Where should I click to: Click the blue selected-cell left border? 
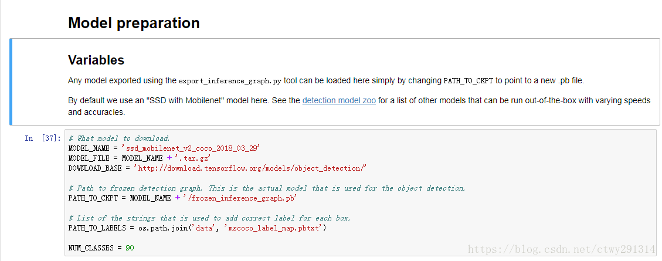point(11,82)
